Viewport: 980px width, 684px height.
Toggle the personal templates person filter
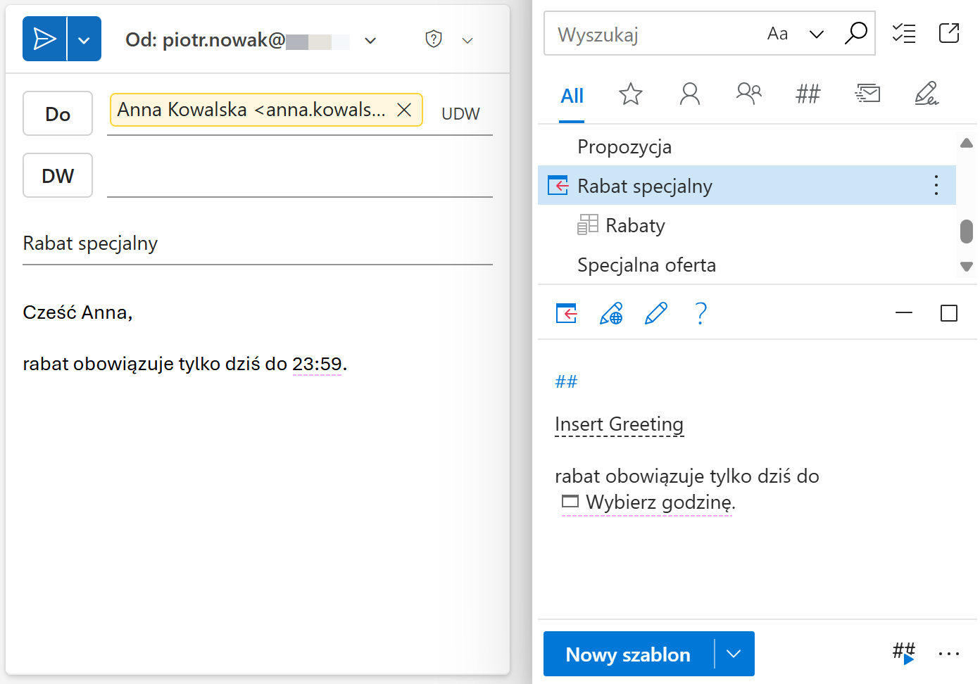coord(689,94)
